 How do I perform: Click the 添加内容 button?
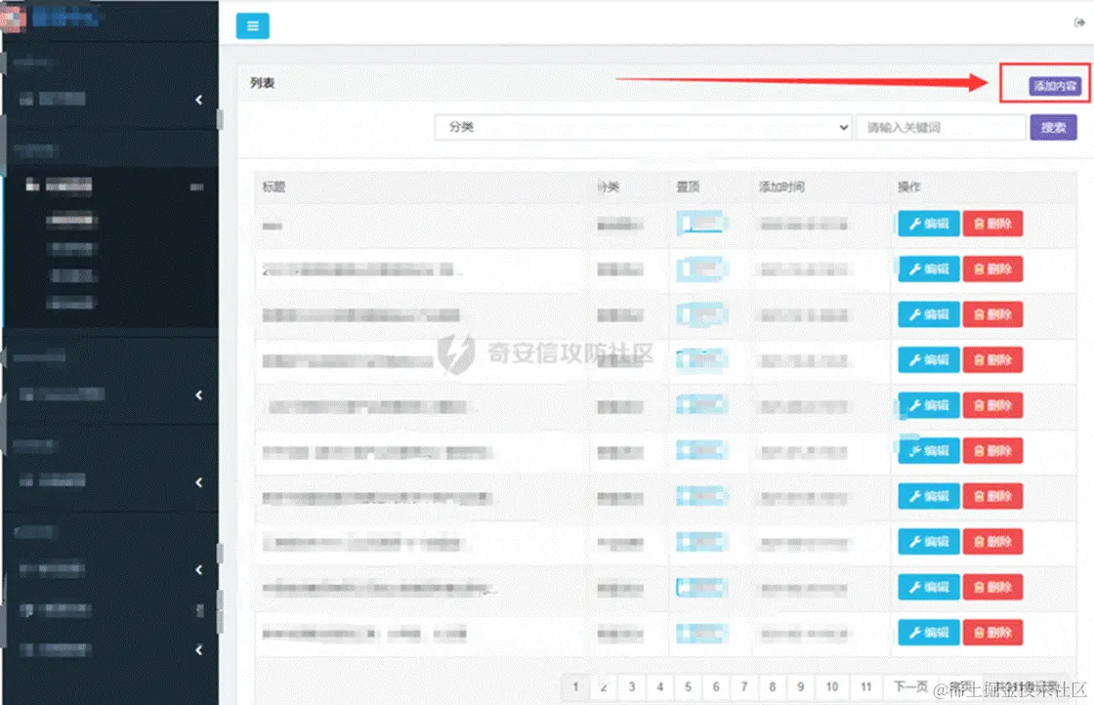(x=1055, y=86)
